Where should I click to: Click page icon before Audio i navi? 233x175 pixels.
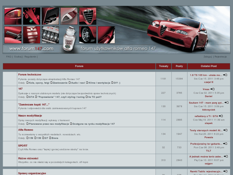tap(70, 83)
